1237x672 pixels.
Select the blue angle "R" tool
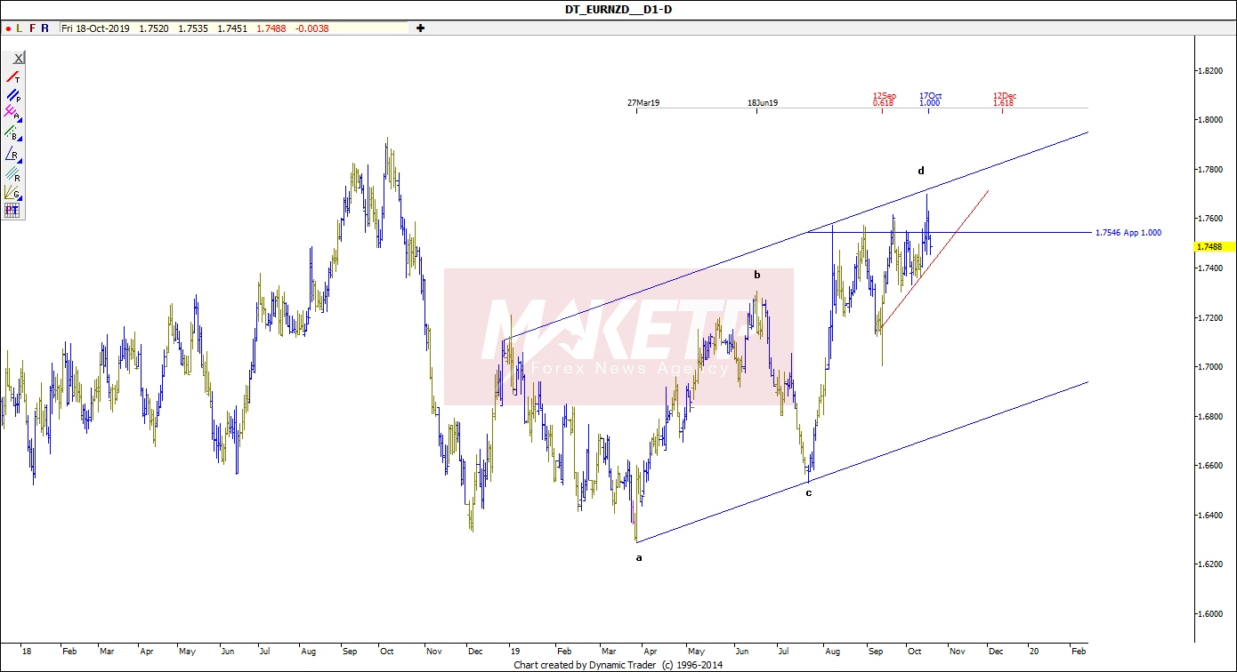pos(12,154)
